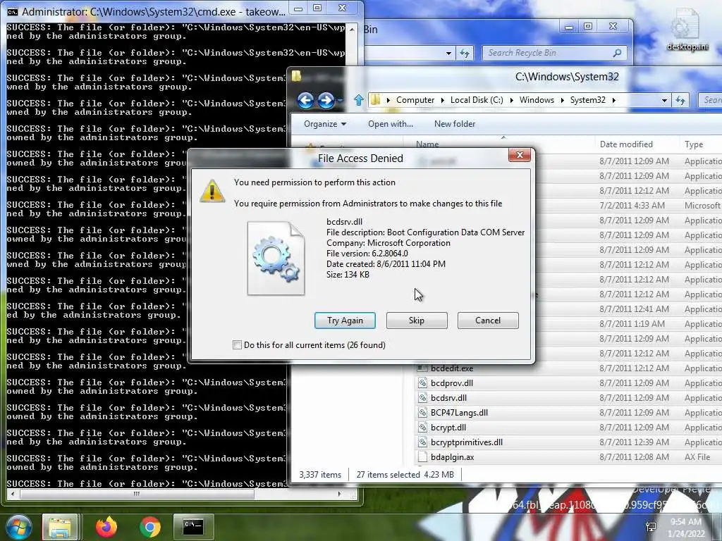Click Skip in File Access Denied dialog
Viewport: 722px width, 541px height.
[x=416, y=321]
